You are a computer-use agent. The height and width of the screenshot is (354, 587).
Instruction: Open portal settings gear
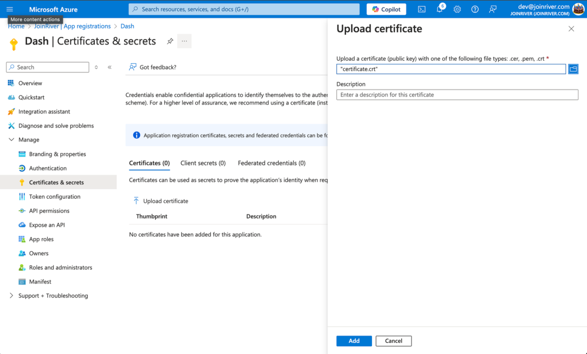tap(457, 9)
